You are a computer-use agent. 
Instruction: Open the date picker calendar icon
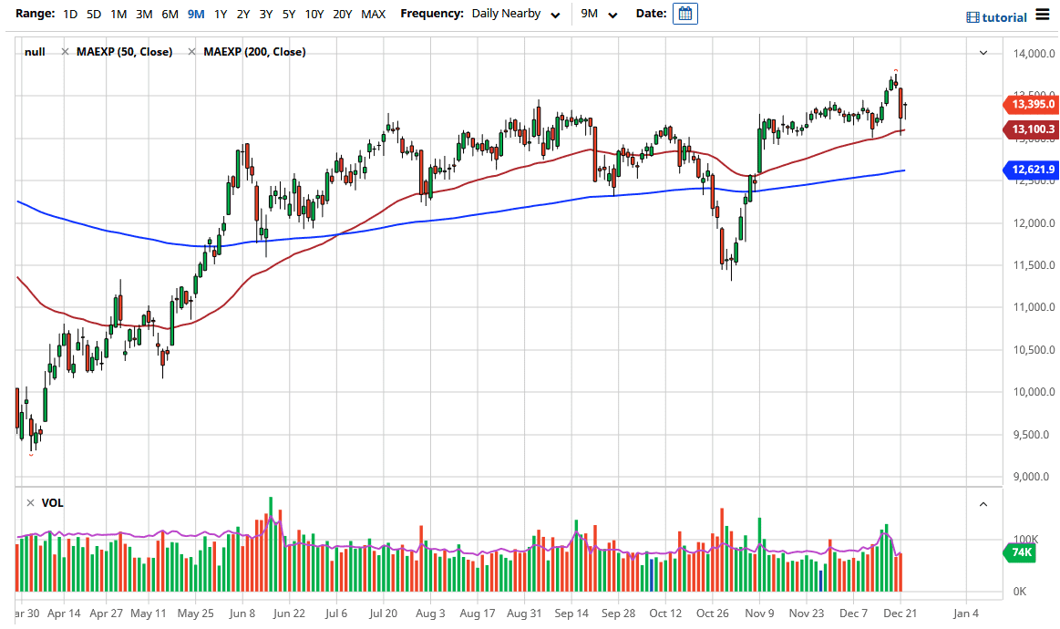tap(684, 14)
